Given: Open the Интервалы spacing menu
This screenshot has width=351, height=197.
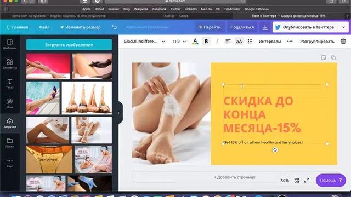Looking at the screenshot, I should point(270,42).
